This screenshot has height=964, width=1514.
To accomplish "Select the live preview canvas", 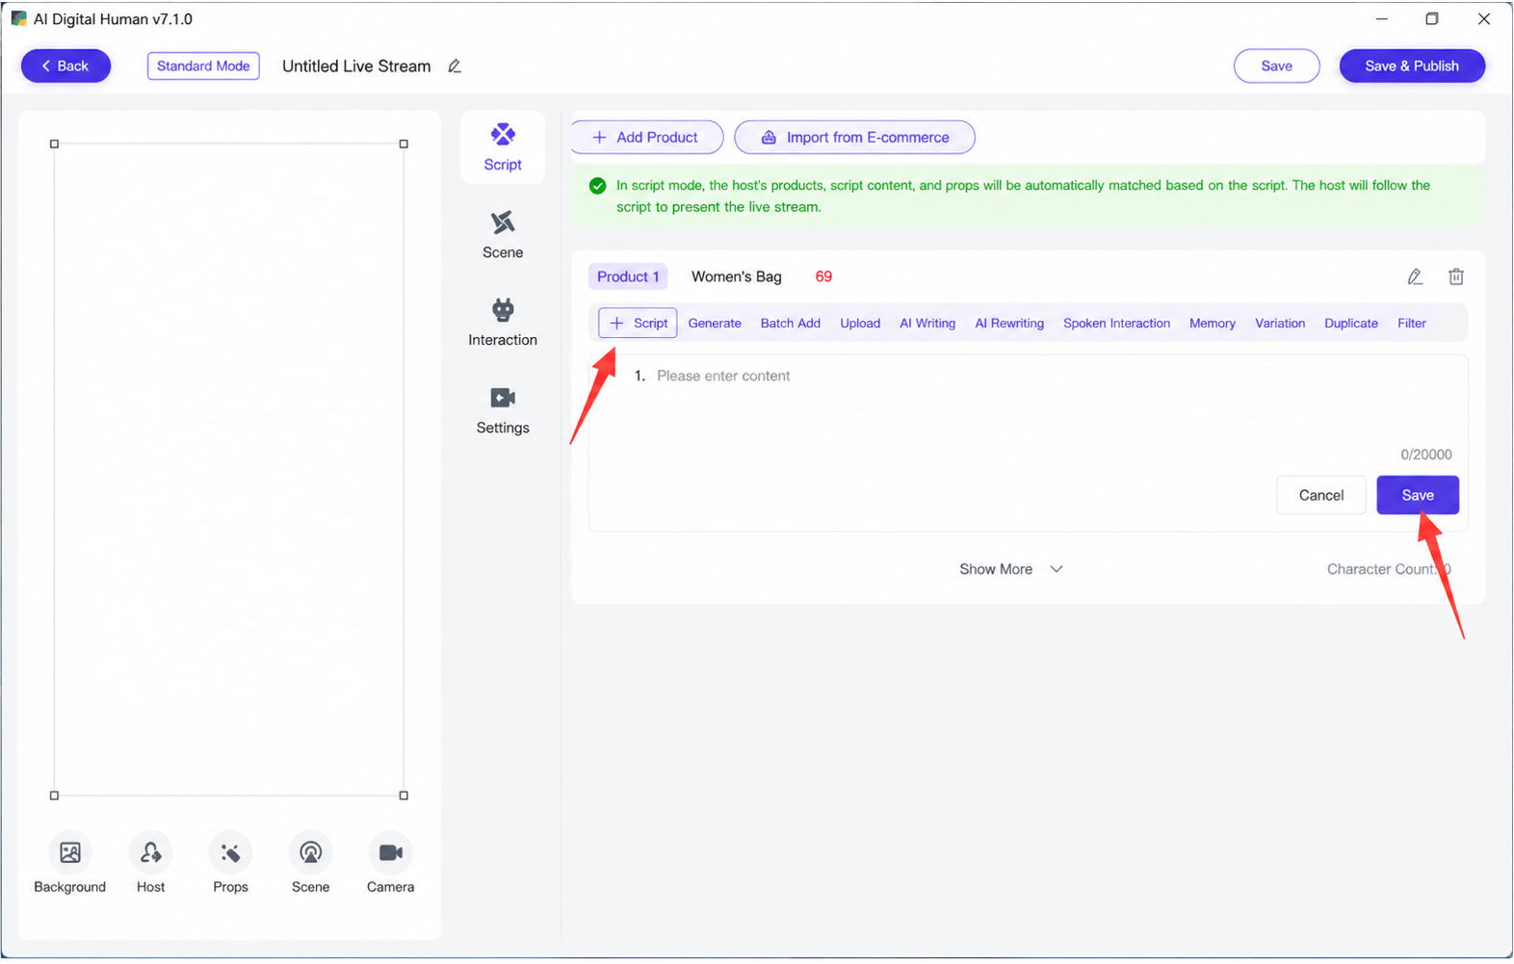I will point(229,470).
